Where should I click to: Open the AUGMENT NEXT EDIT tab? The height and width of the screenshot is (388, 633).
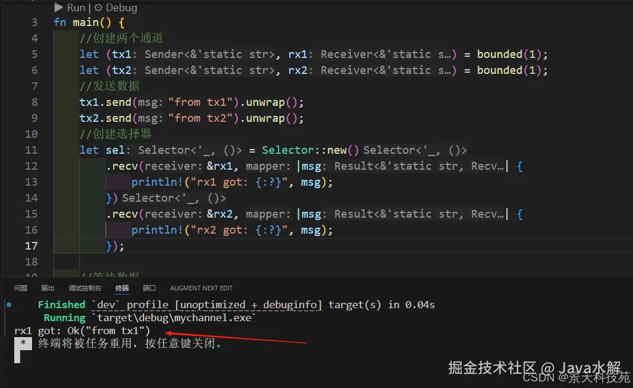tap(201, 288)
